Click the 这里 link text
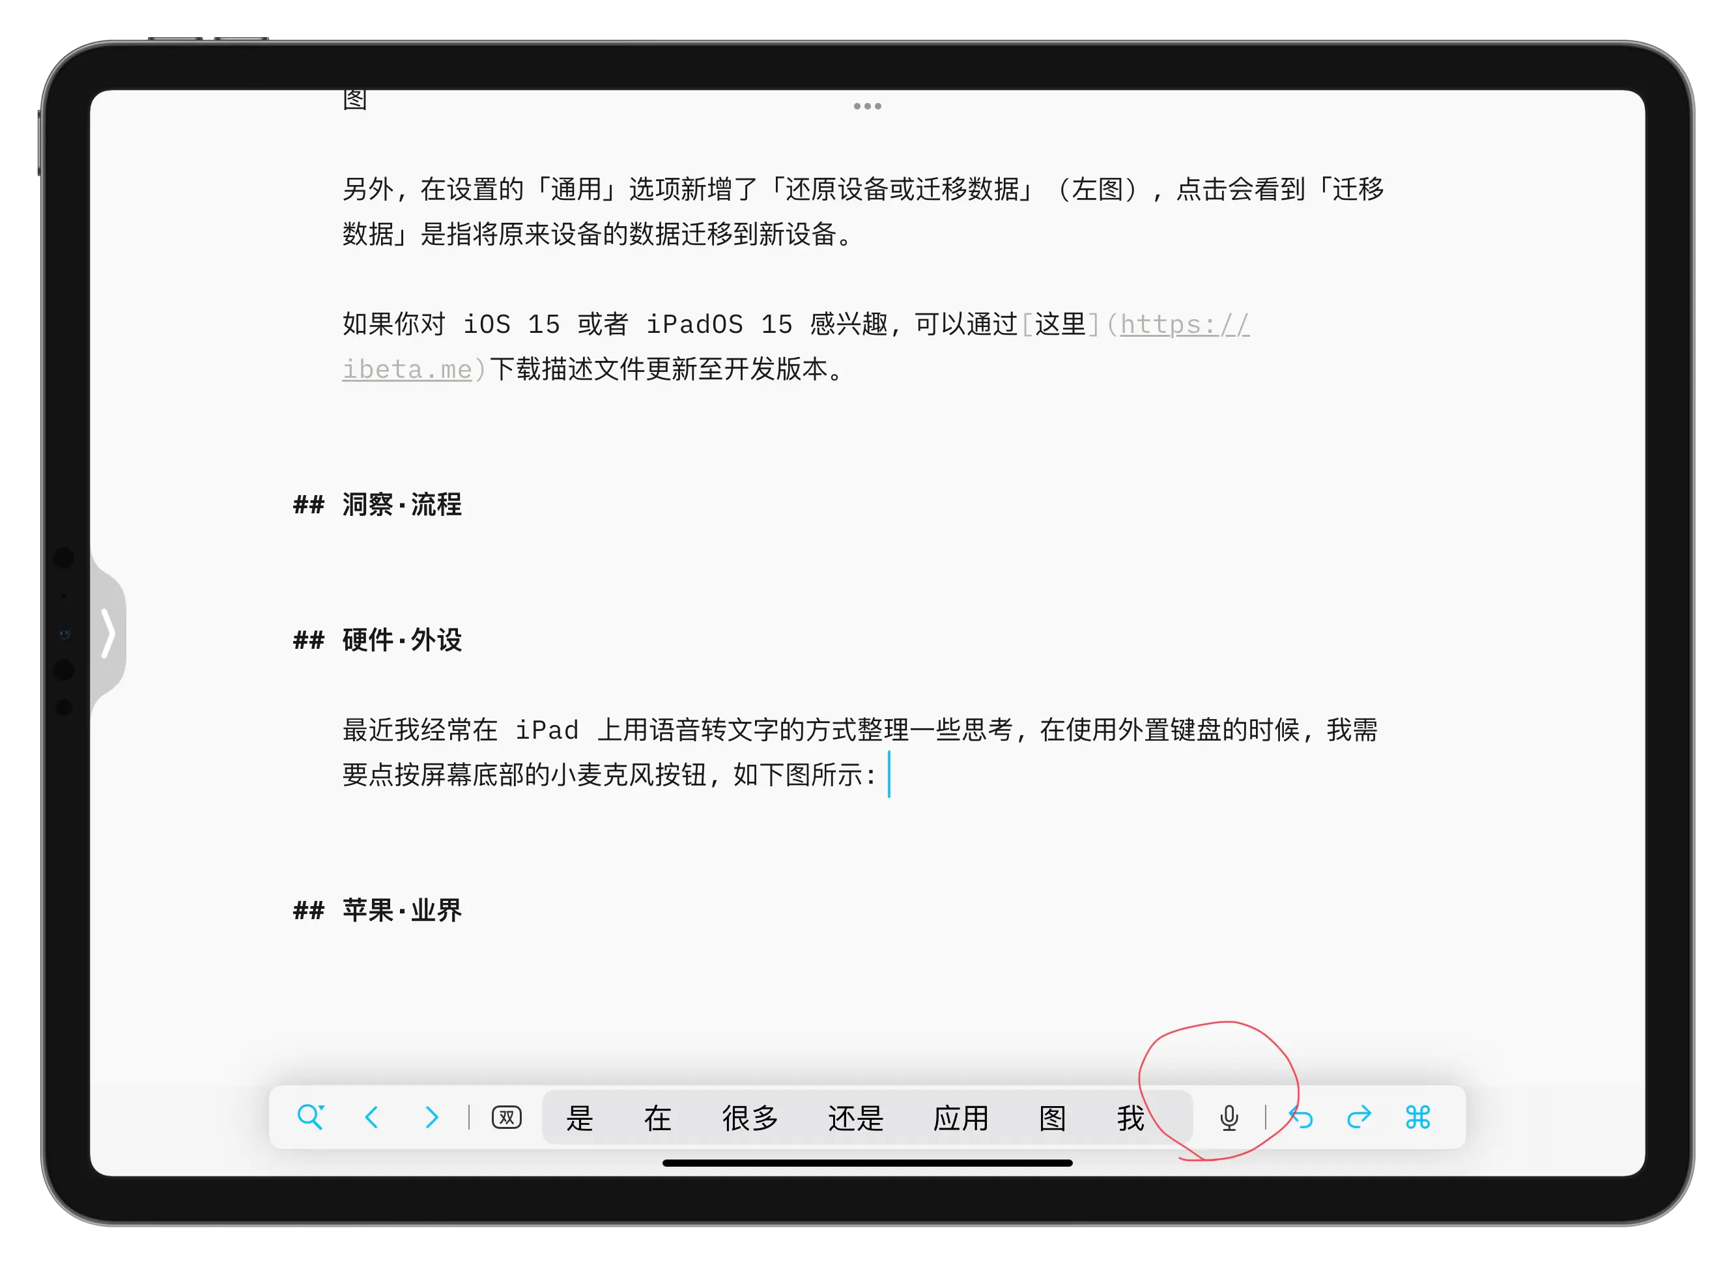This screenshot has width=1736, height=1267. tap(1060, 324)
